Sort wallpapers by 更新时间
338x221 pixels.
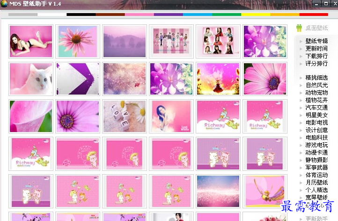pos(316,49)
